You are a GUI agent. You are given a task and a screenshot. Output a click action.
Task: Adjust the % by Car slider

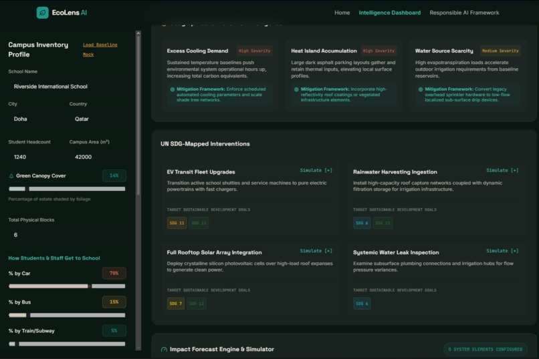click(x=67, y=286)
